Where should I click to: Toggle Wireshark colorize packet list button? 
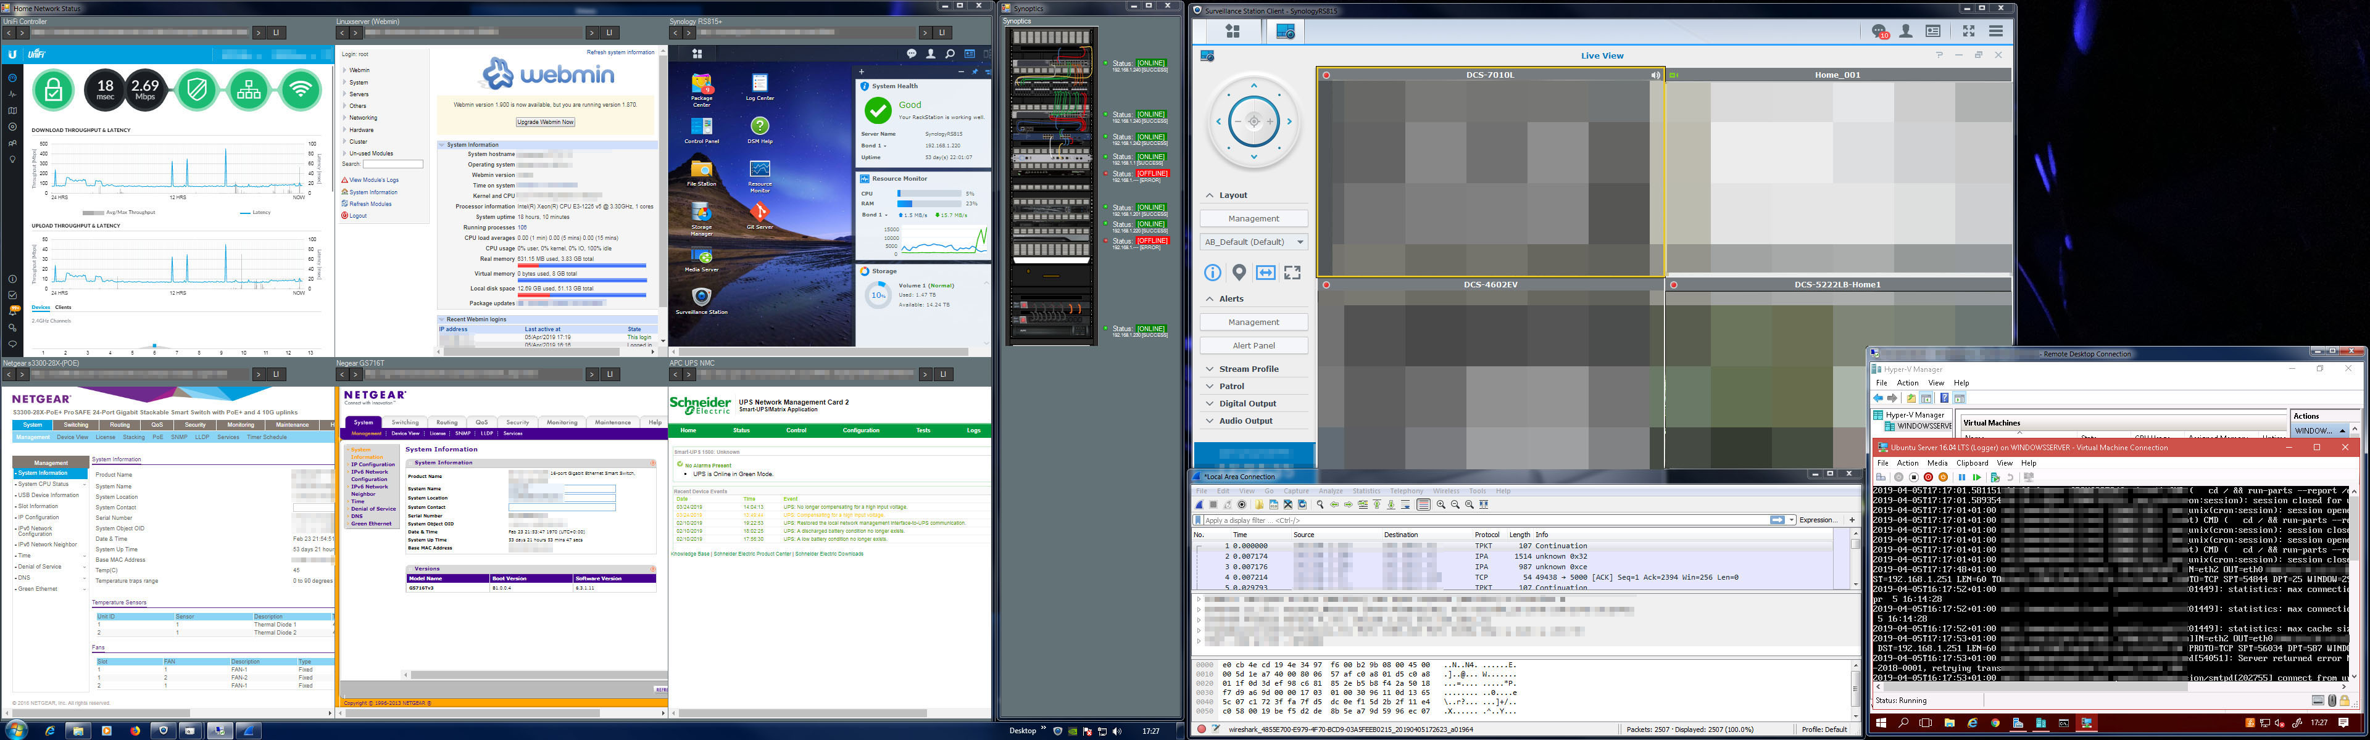tap(1423, 504)
